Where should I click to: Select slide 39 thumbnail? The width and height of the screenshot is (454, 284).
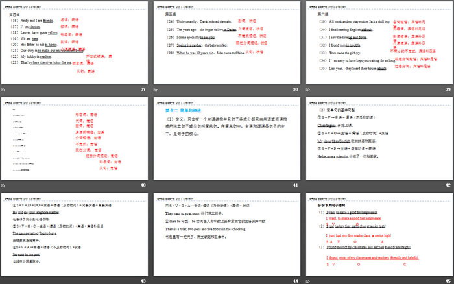(x=379, y=43)
